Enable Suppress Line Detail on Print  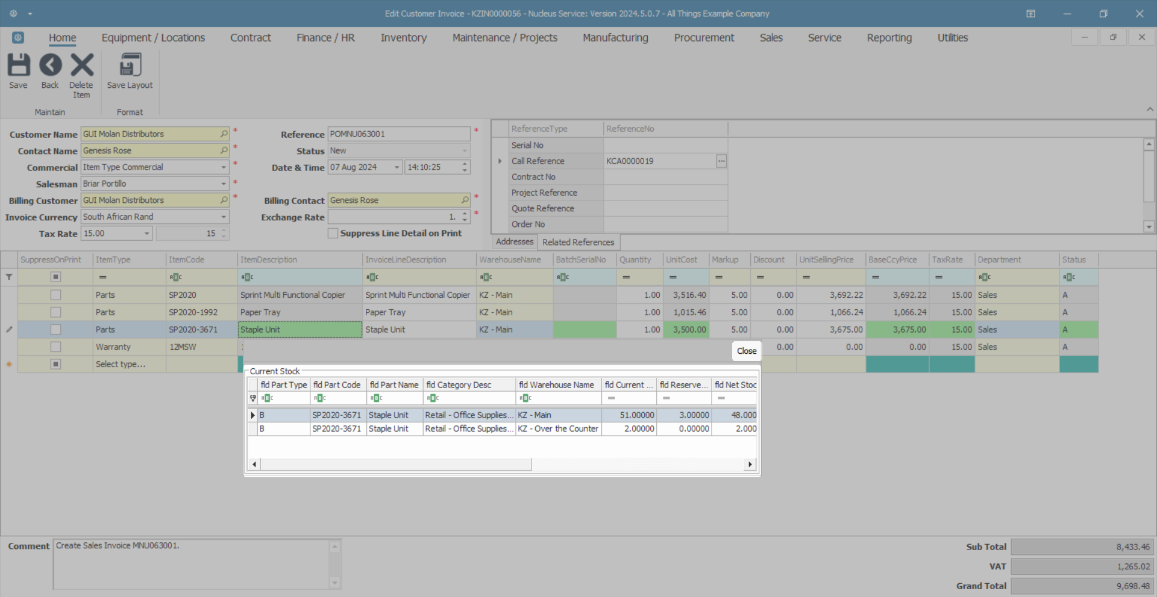[x=333, y=234]
